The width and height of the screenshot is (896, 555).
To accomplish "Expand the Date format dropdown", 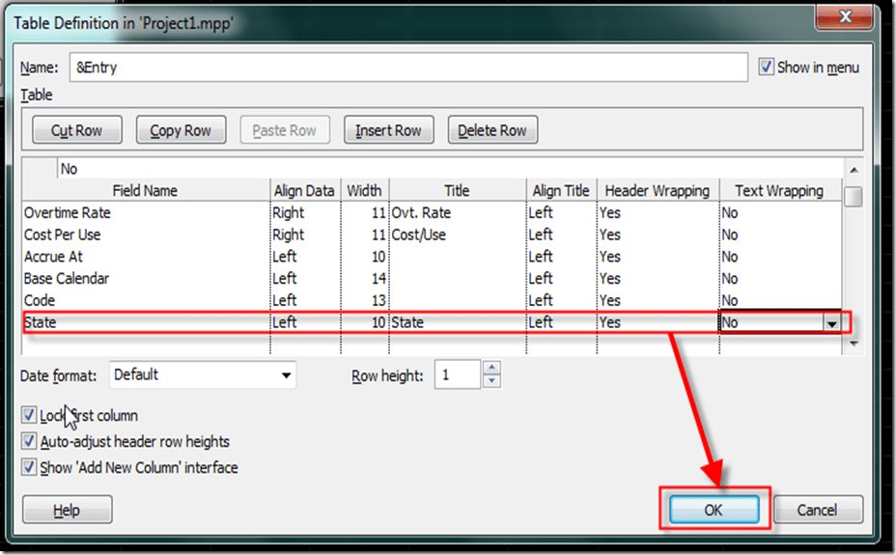I will 286,375.
